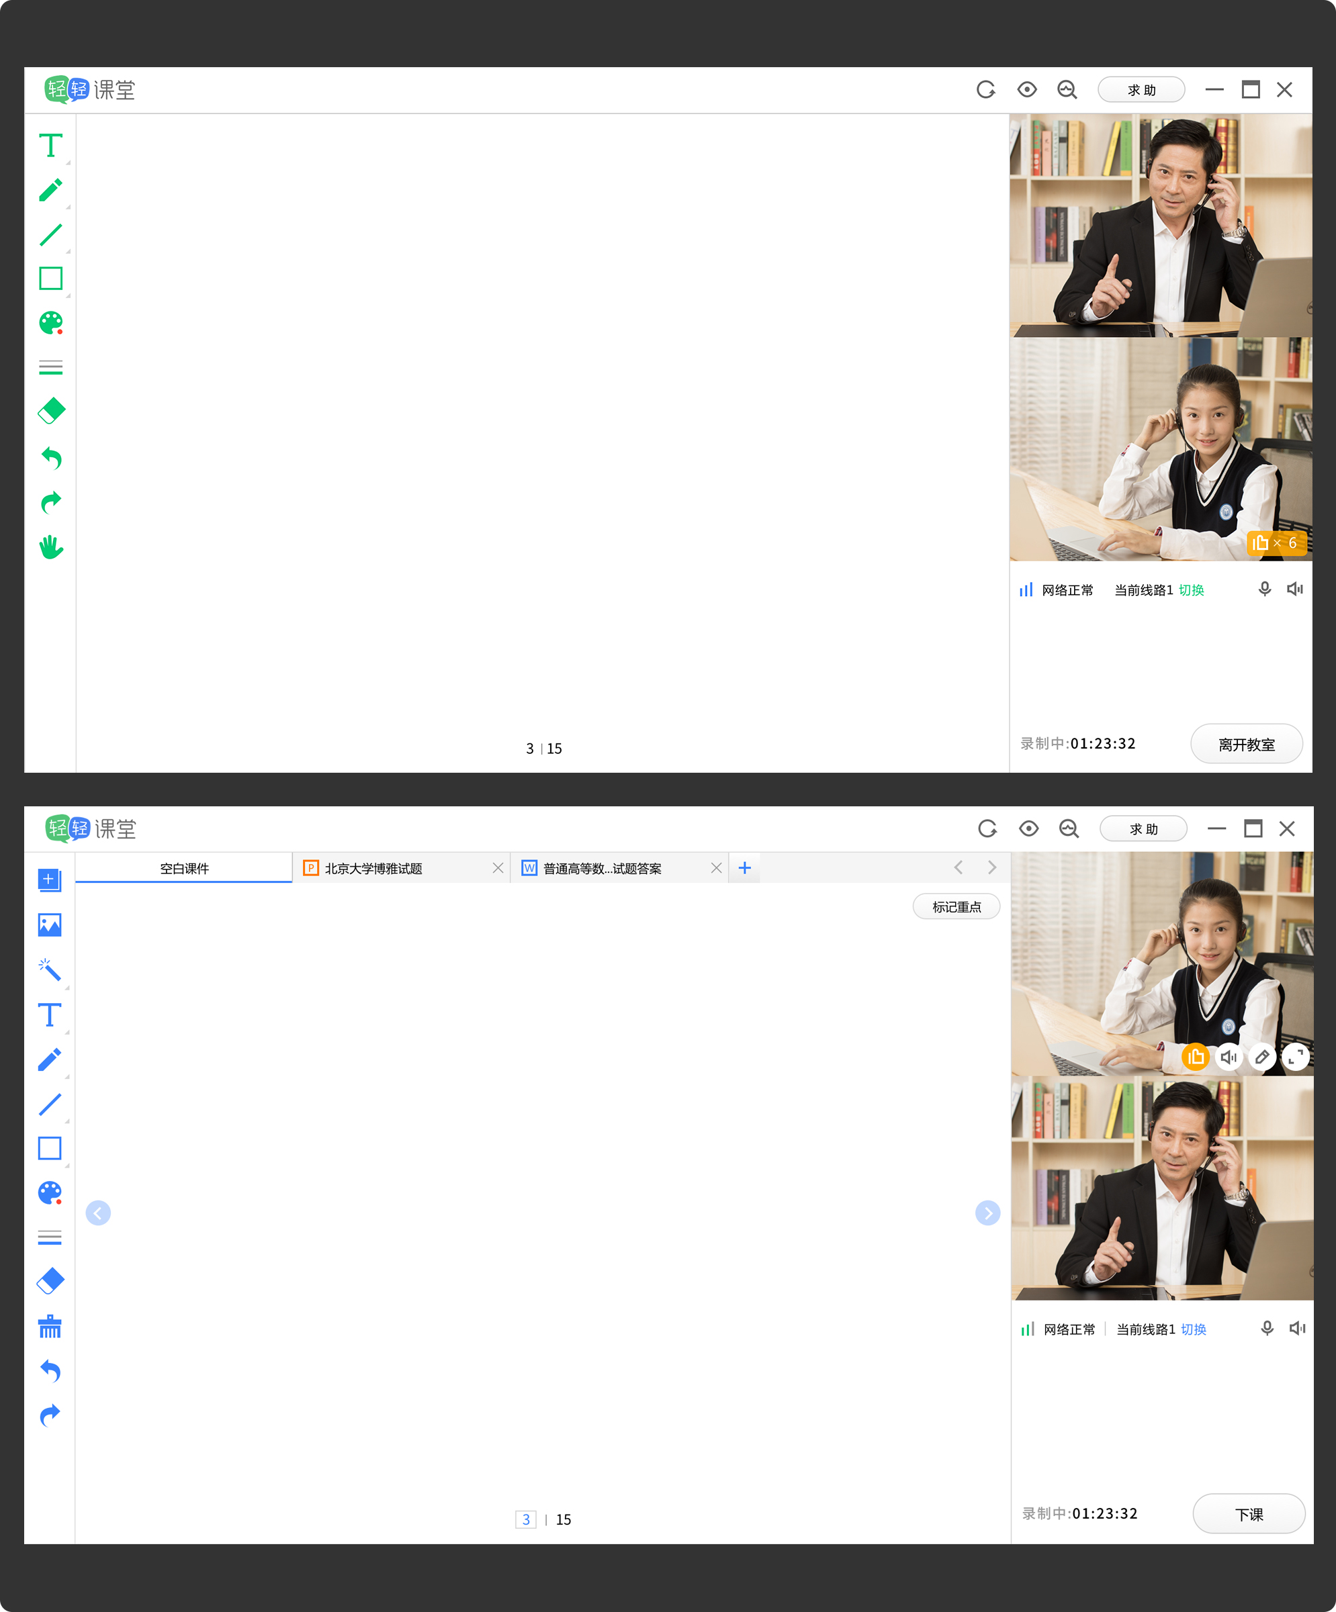Select the green Text tool
Viewport: 1336px width, 1612px height.
pyautogui.click(x=50, y=146)
